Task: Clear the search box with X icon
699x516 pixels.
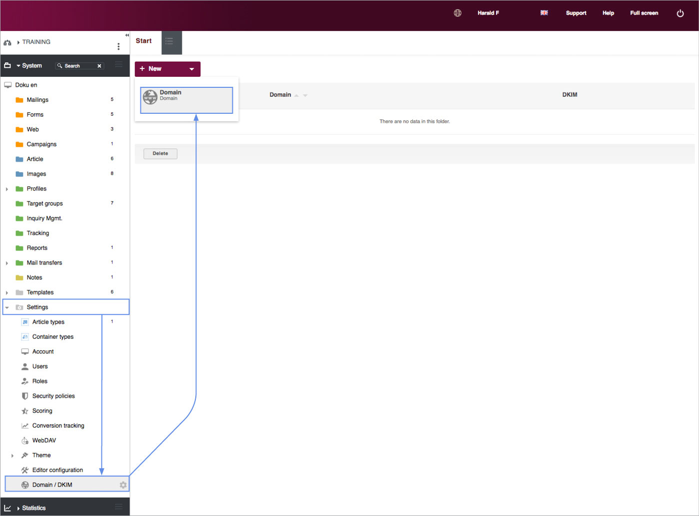Action: pyautogui.click(x=99, y=66)
